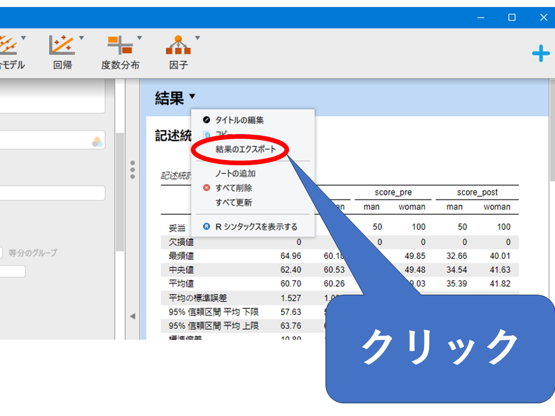Open the 回帰 (Regression) analysis menu

pos(62,52)
